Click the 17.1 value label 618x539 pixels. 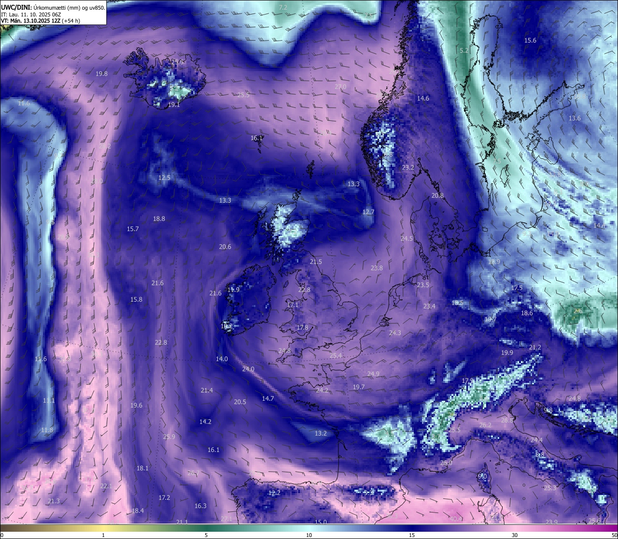pos(293,305)
